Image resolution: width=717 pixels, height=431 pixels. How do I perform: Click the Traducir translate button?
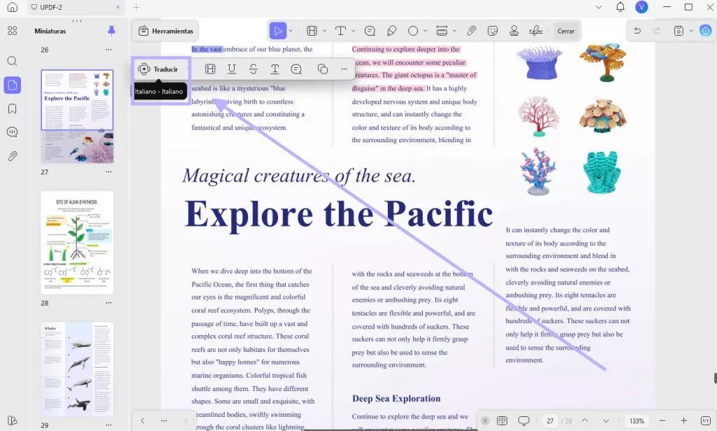click(x=159, y=69)
